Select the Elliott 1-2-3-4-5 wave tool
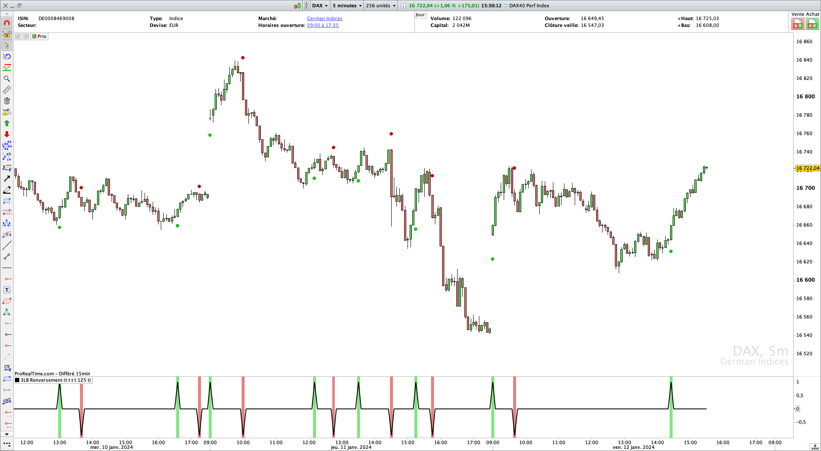 tap(7, 145)
